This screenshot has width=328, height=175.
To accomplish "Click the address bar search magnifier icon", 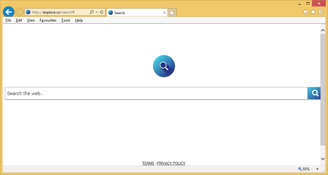I will coord(91,12).
